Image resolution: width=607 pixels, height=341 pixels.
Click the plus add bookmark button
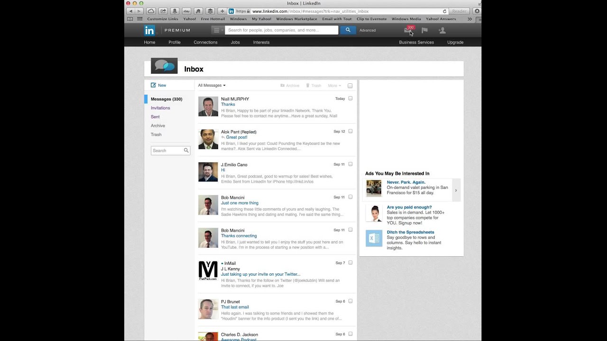coord(222,11)
